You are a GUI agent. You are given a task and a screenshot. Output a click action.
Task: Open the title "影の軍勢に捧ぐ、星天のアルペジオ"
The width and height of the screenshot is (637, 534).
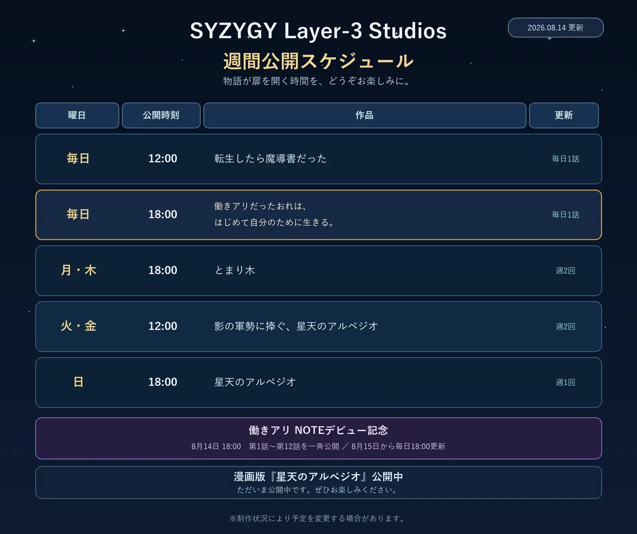296,326
